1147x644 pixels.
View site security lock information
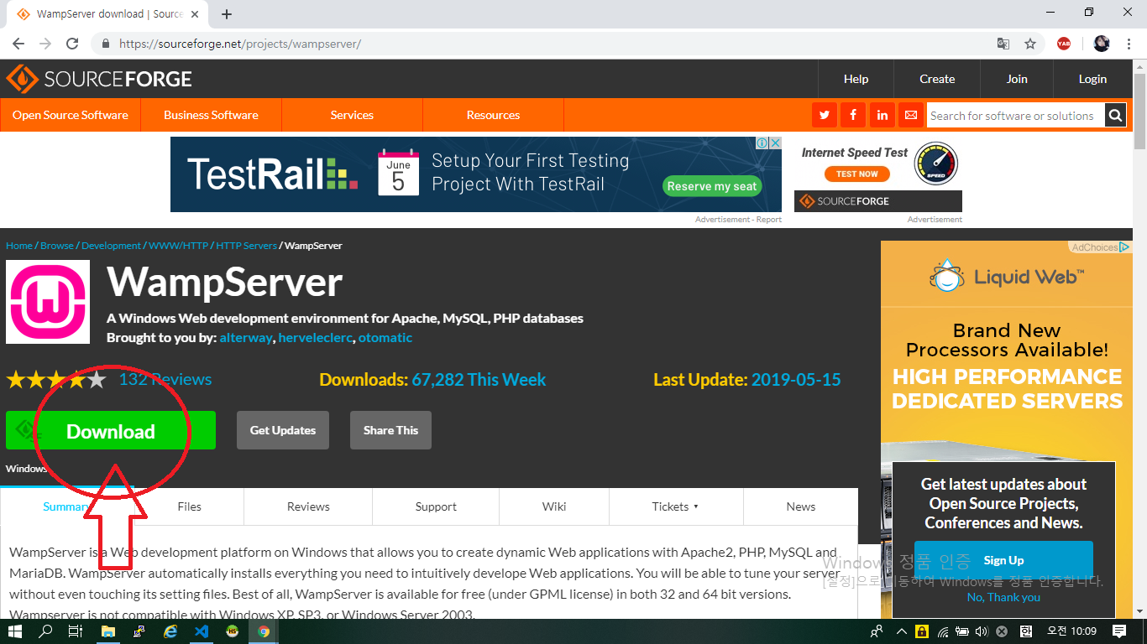pyautogui.click(x=106, y=44)
